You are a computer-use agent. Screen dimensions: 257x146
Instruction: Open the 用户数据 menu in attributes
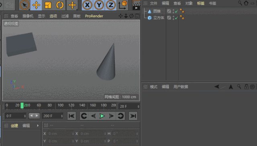coord(181,87)
